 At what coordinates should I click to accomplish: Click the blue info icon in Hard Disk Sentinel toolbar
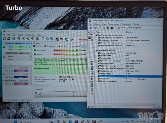tap(71, 39)
